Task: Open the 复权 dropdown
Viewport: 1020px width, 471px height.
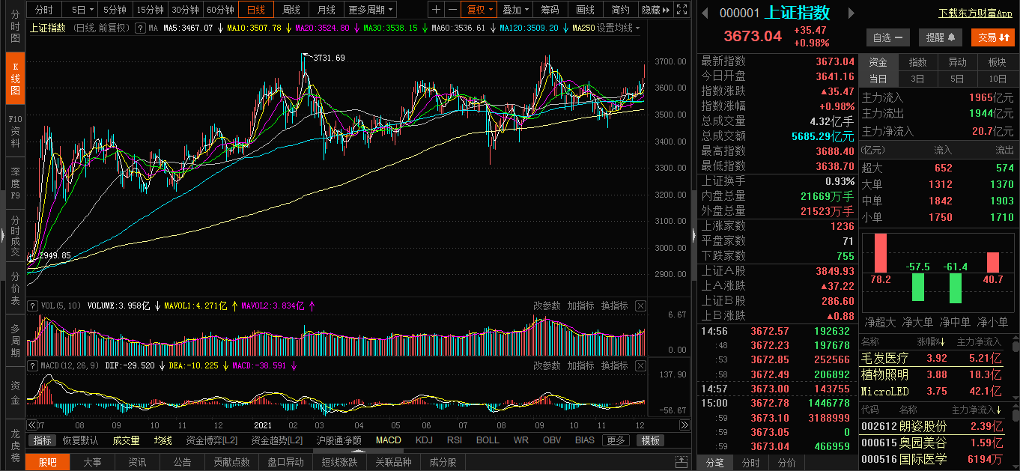Action: click(x=479, y=10)
